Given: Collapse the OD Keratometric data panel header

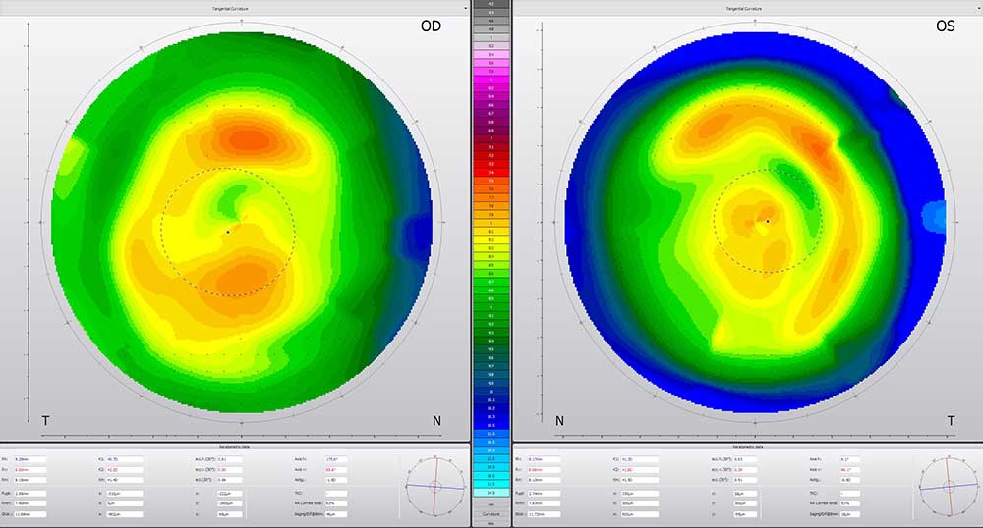Looking at the screenshot, I should (x=235, y=447).
